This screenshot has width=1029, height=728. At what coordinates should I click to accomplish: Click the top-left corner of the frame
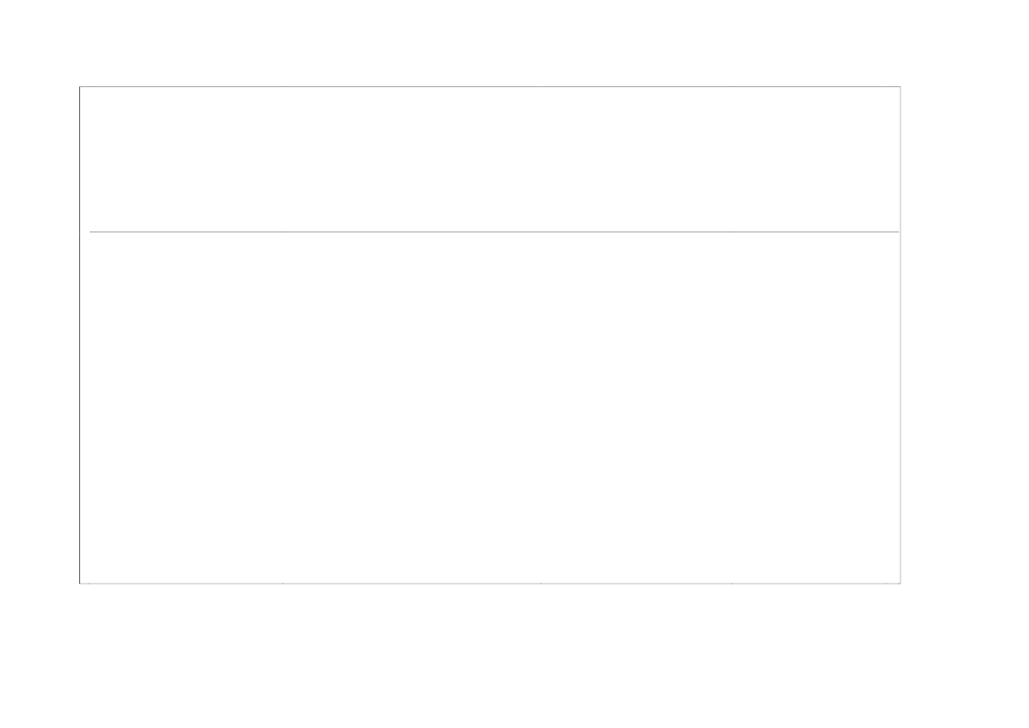pyautogui.click(x=80, y=86)
